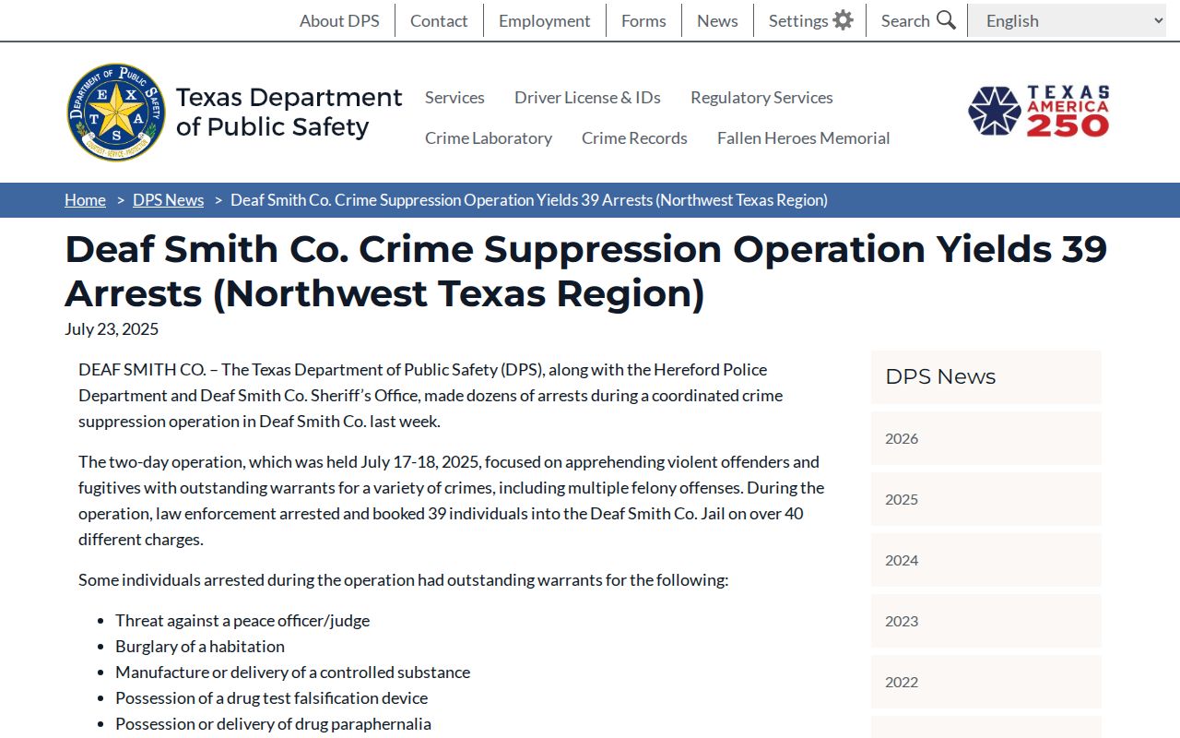The width and height of the screenshot is (1180, 738).
Task: Click 'Manufacture or delivery of a controlled substance'
Action: click(x=293, y=673)
